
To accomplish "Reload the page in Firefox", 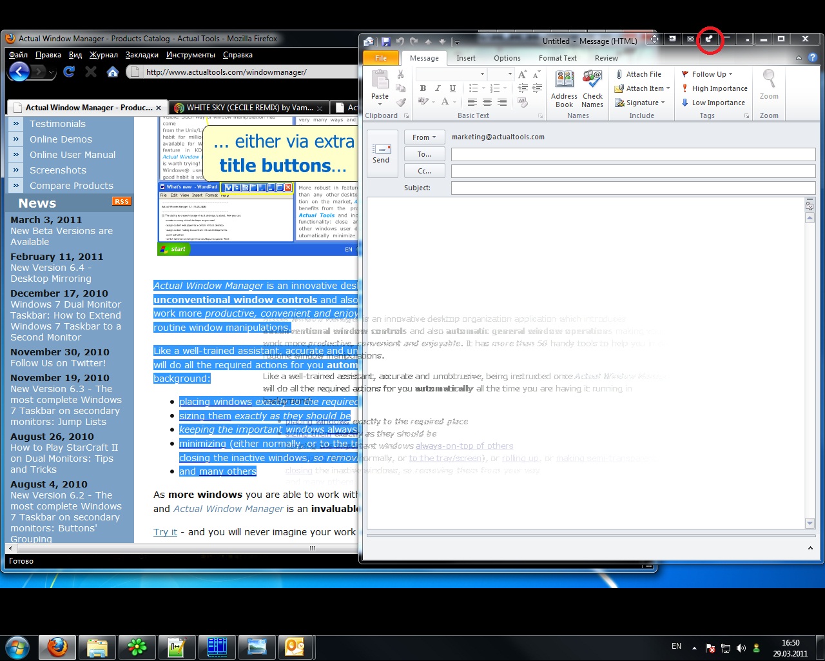I will click(69, 72).
